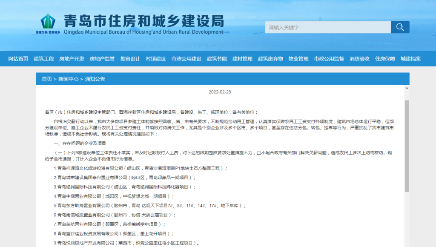Select 勘察设计 in navigation bar
This screenshot has height=247, width=436.
130,59
